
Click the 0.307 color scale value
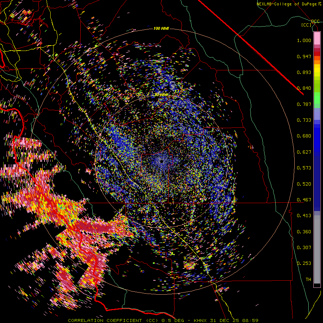pos(304,248)
